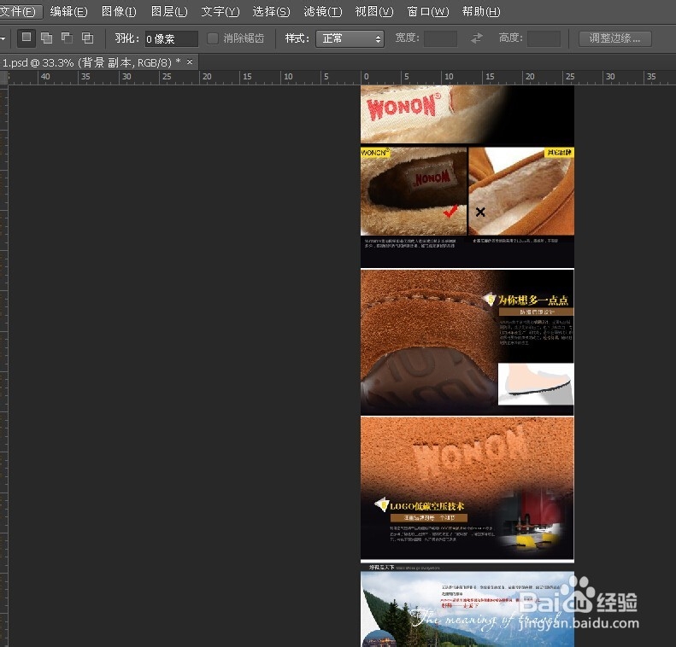Select the Intersect with Selection icon
This screenshot has width=676, height=647.
(x=87, y=38)
